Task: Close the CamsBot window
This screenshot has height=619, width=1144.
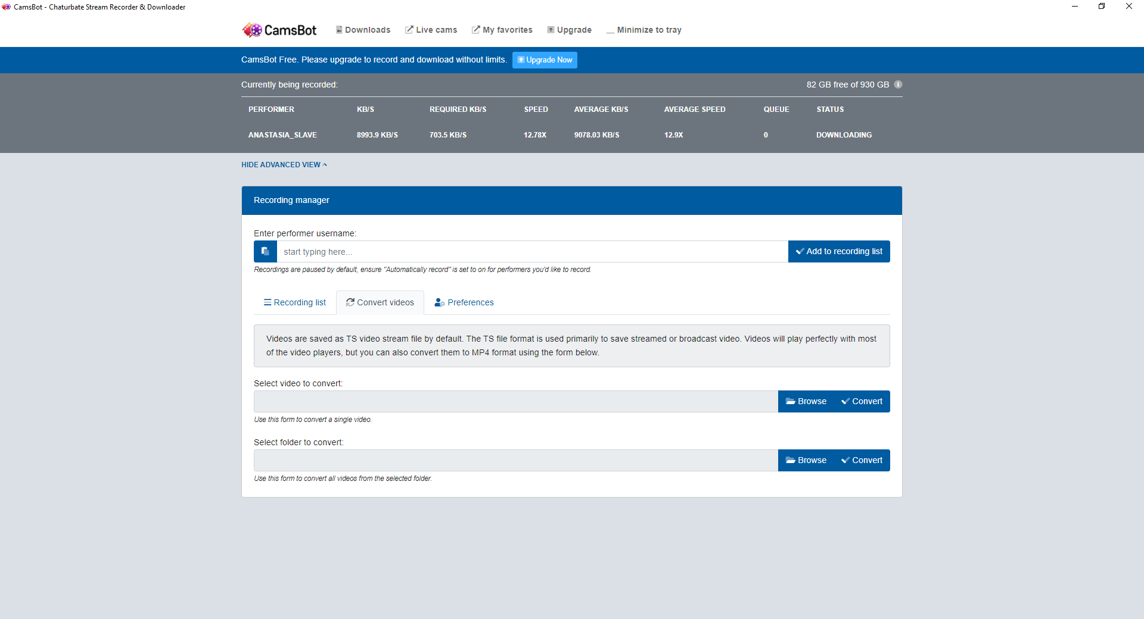Action: (x=1129, y=7)
